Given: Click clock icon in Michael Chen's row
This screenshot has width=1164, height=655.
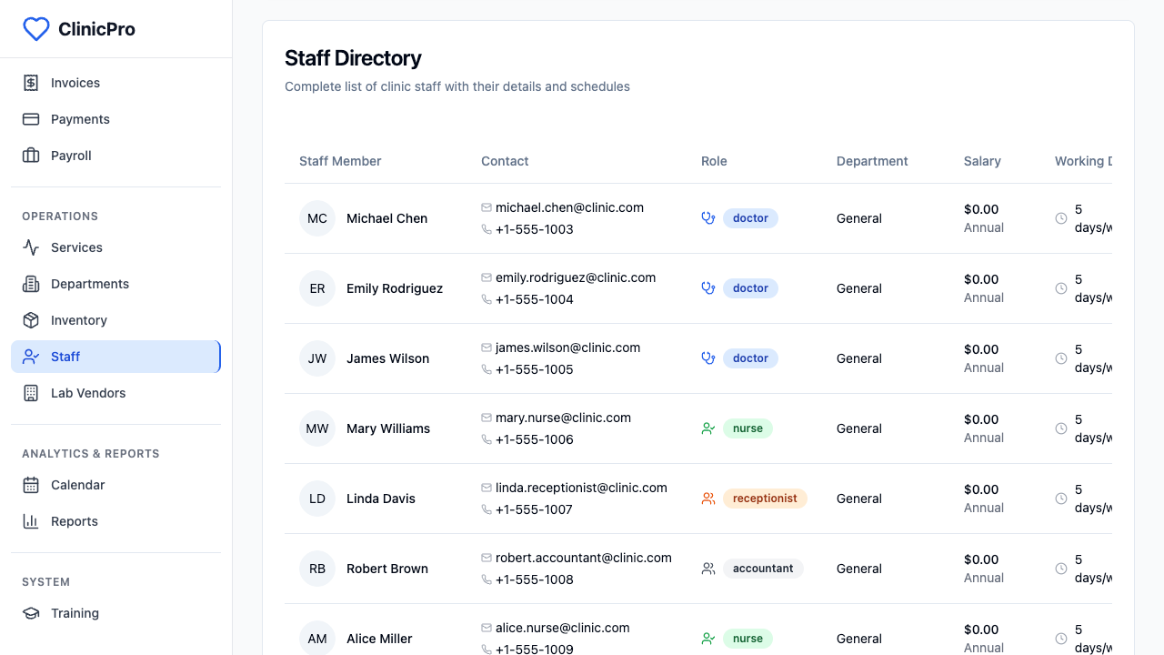Looking at the screenshot, I should click(1061, 218).
